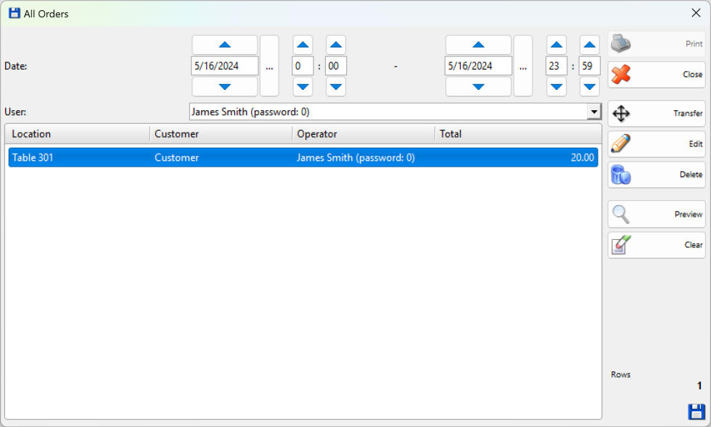Sort by Customer column header
This screenshot has width=711, height=427.
[x=221, y=134]
